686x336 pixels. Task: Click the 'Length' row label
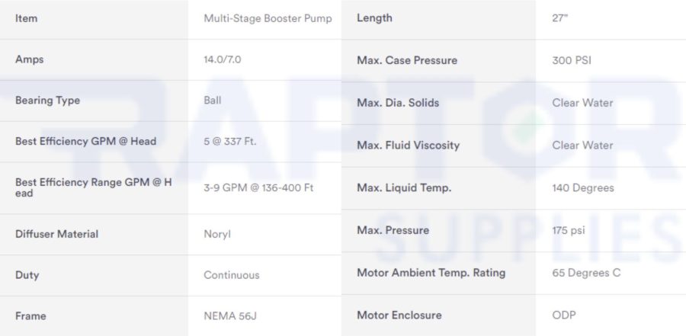click(x=374, y=18)
